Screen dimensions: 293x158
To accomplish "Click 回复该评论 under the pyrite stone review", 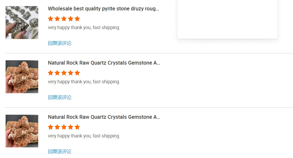I will pos(60,43).
